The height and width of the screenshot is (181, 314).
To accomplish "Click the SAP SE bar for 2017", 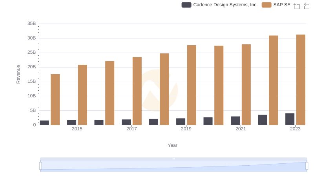I will pos(137,91).
